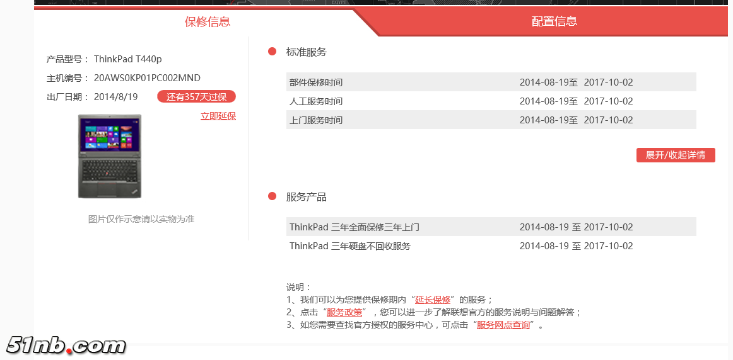733x360 pixels.
Task: Click the red bullet beside 标准服务
Action: coord(272,52)
